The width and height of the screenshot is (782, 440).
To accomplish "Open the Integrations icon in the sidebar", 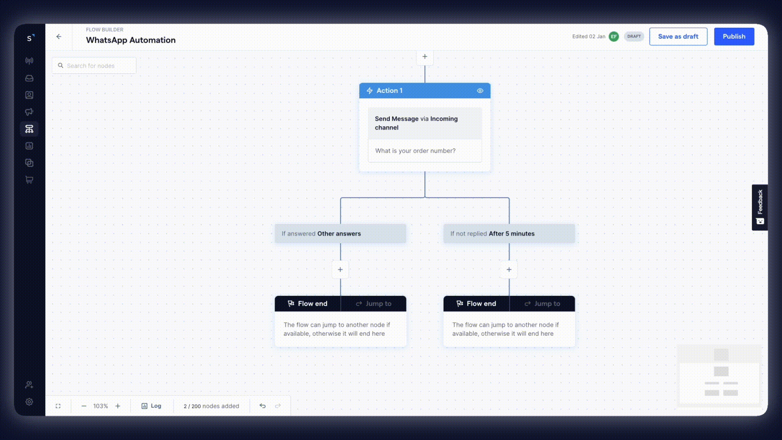I will [x=29, y=163].
